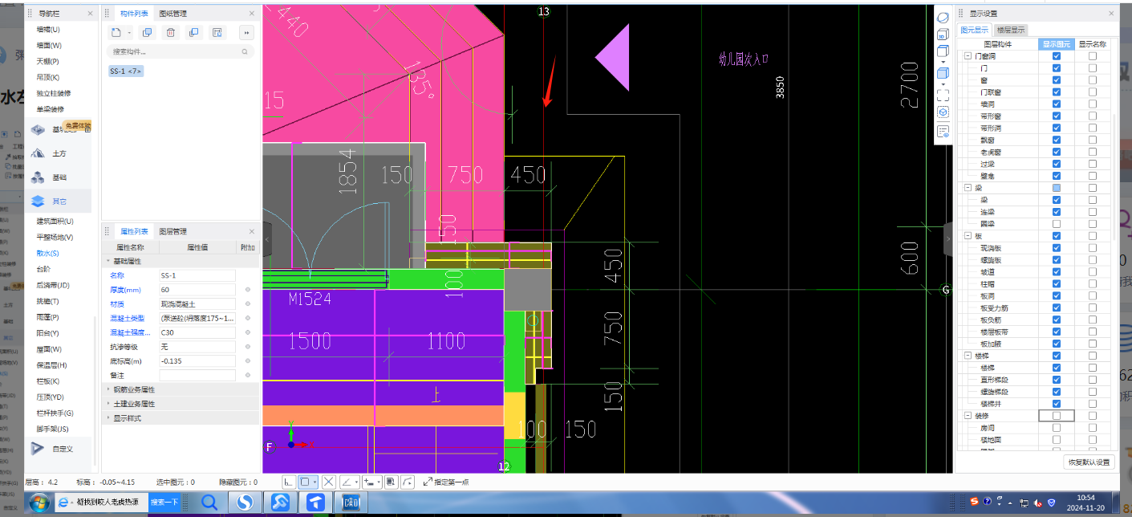The image size is (1132, 517).
Task: Collapse the 装修 tree group
Action: tap(967, 416)
